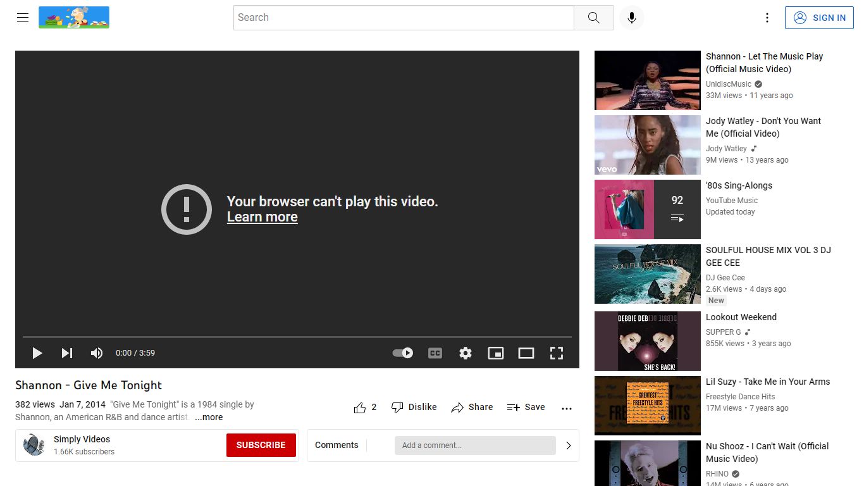Open the Simply Videos channel name

(x=82, y=439)
